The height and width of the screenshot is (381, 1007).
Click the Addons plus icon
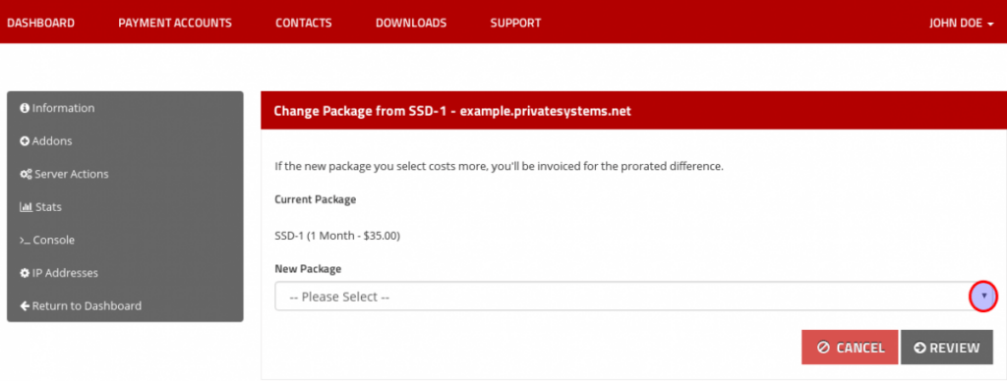[x=25, y=141]
